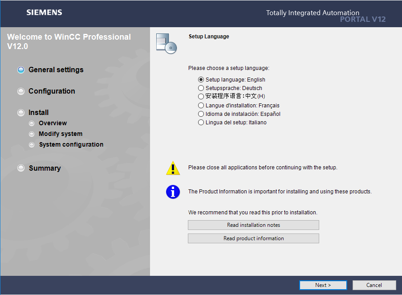Click the setup disc computer icon
This screenshot has height=295, width=402.
click(166, 43)
